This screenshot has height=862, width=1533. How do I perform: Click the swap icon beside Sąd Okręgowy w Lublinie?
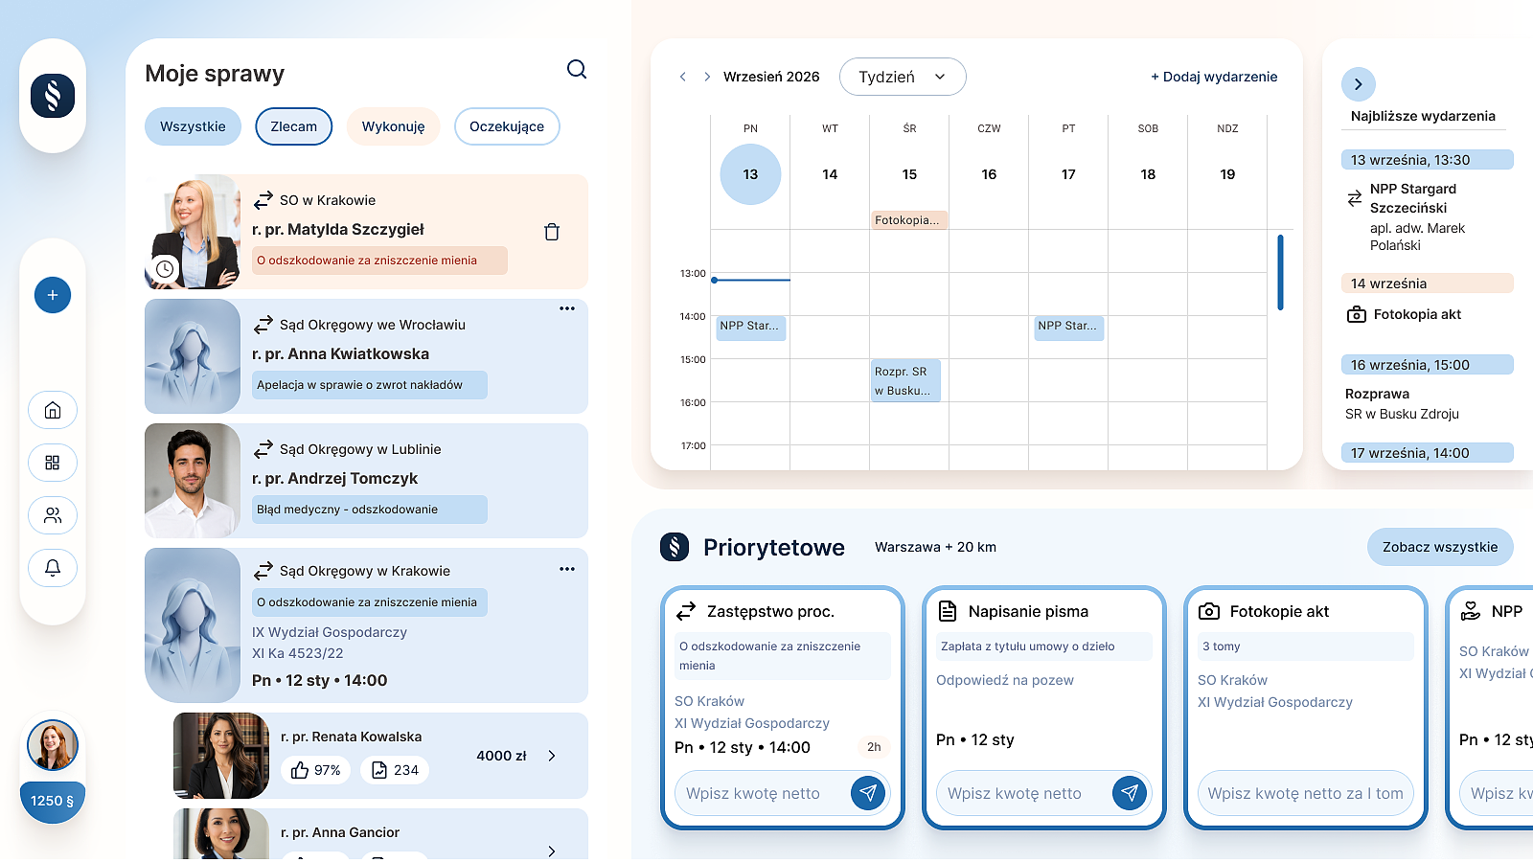263,449
